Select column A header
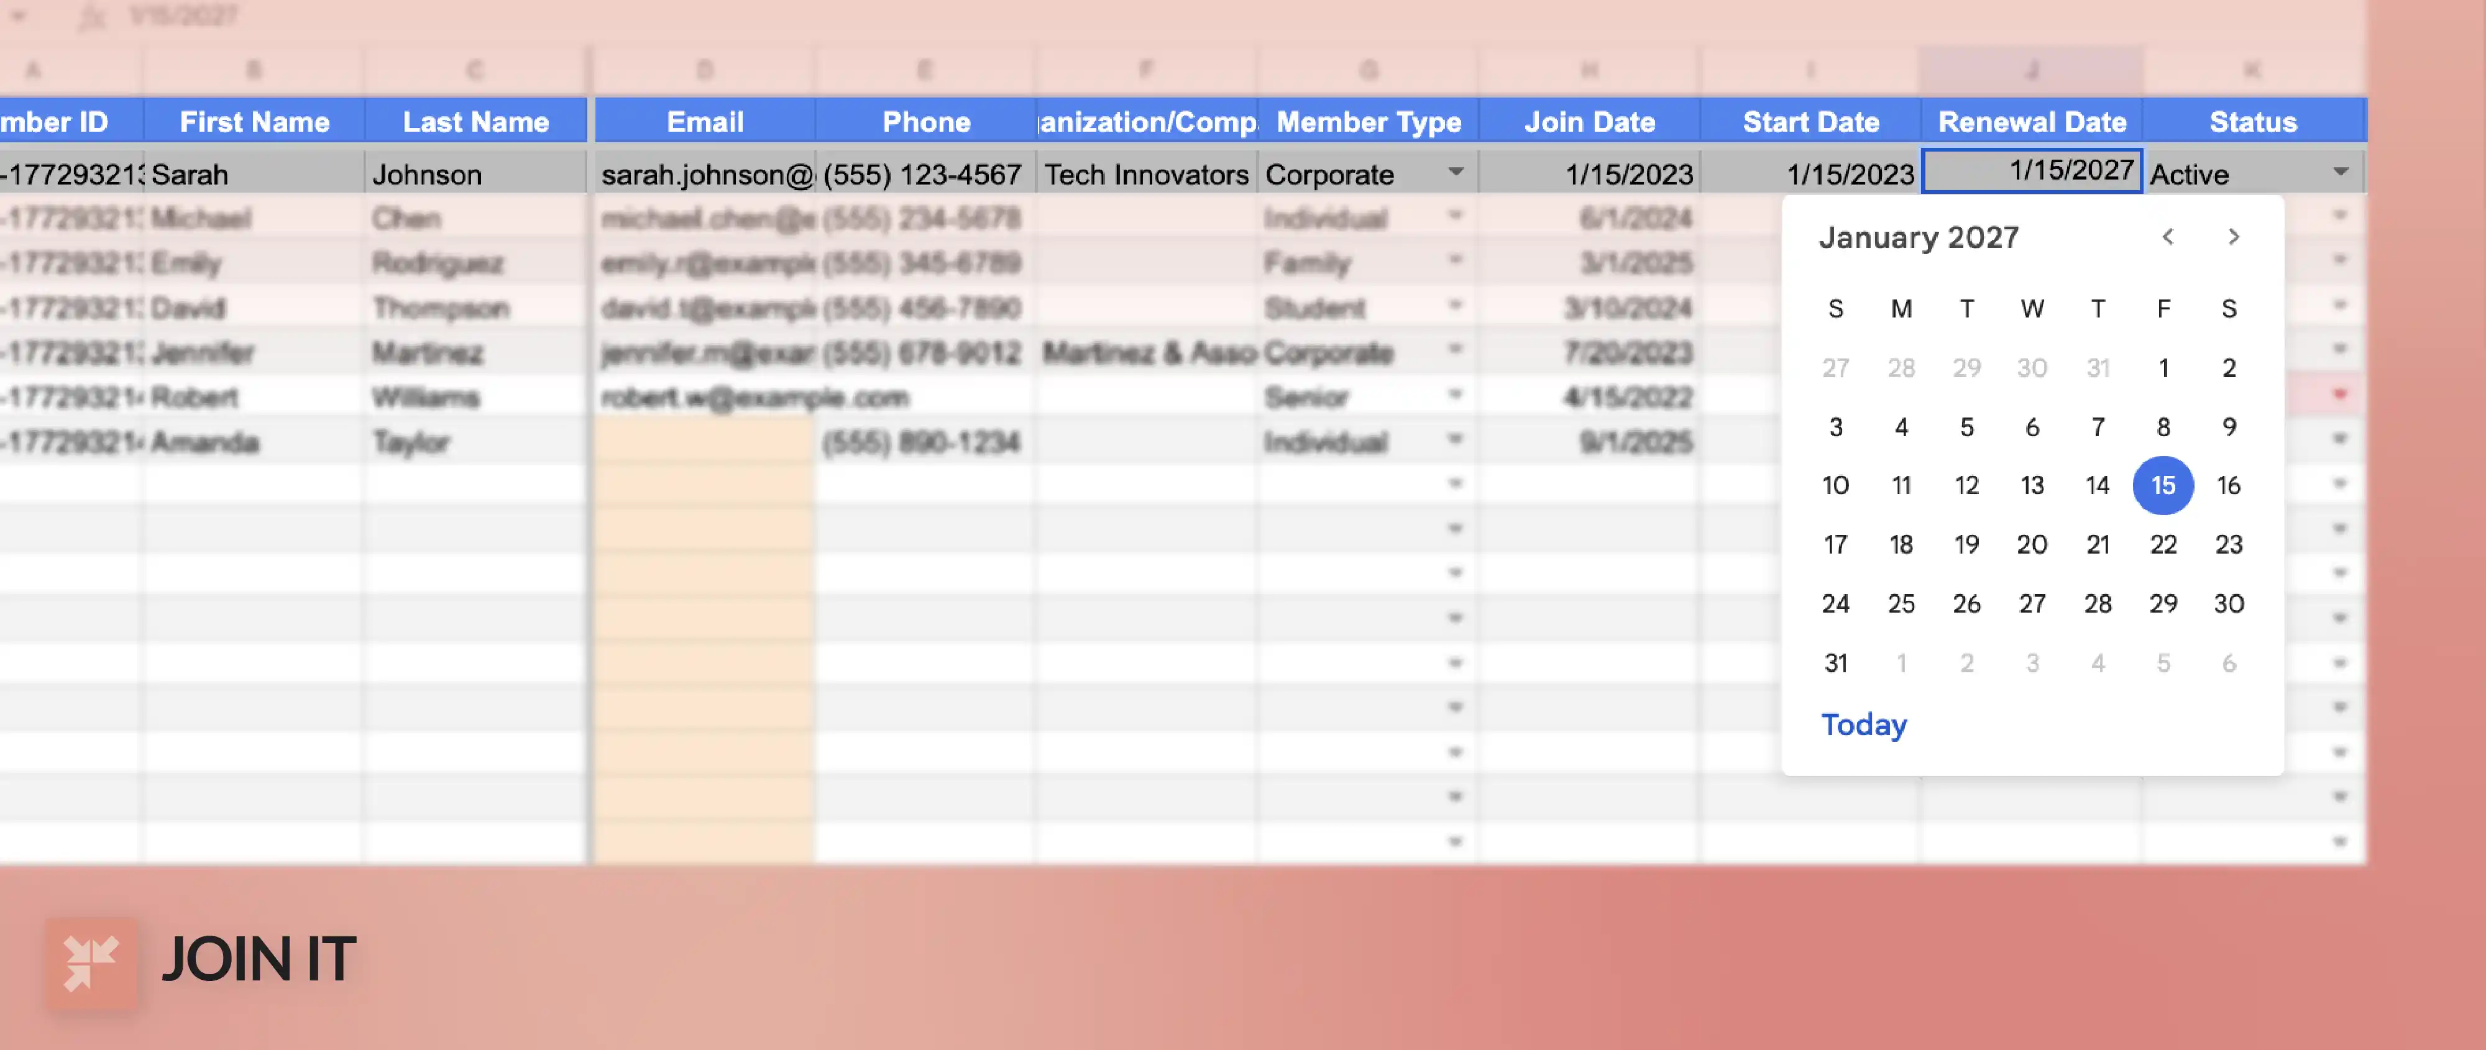 [x=34, y=68]
